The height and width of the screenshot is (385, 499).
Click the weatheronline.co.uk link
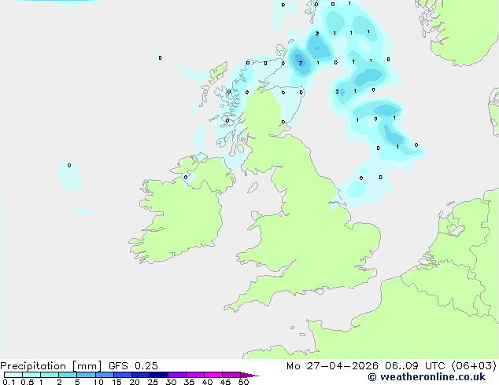point(432,377)
